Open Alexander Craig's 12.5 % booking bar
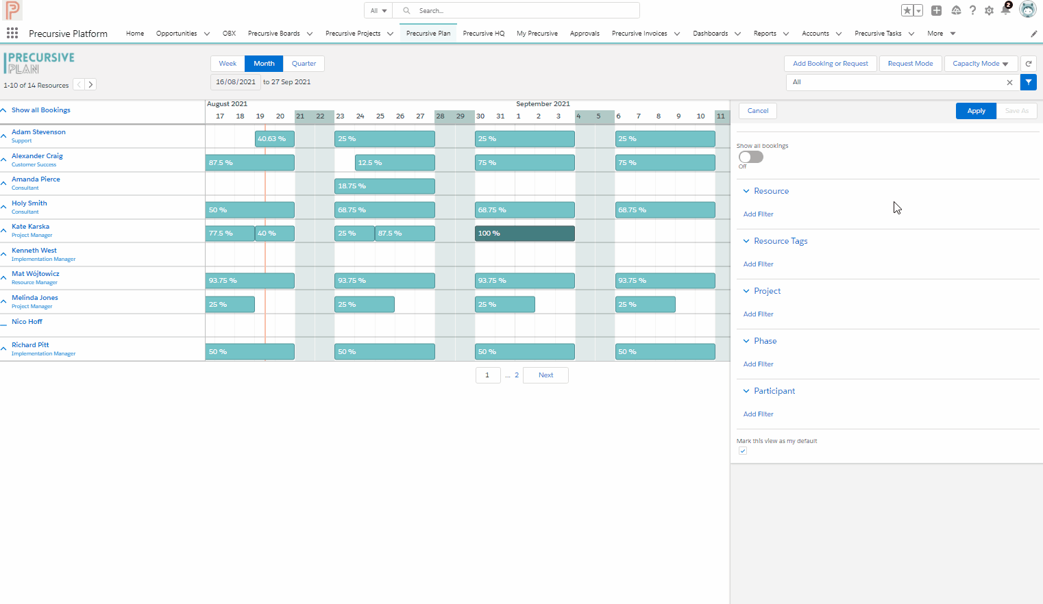This screenshot has width=1043, height=604. pos(395,163)
